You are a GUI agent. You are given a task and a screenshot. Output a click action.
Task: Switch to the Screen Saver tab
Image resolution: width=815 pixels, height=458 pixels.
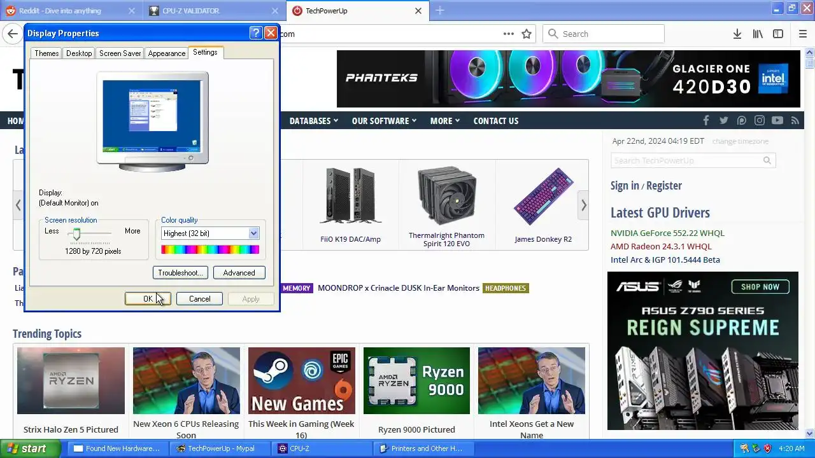click(120, 53)
